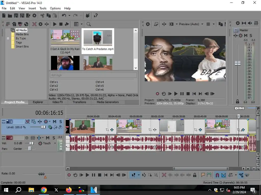261x195 pixels.
Task: Open event pan/crop on classroom clip
Action: [x=107, y=130]
